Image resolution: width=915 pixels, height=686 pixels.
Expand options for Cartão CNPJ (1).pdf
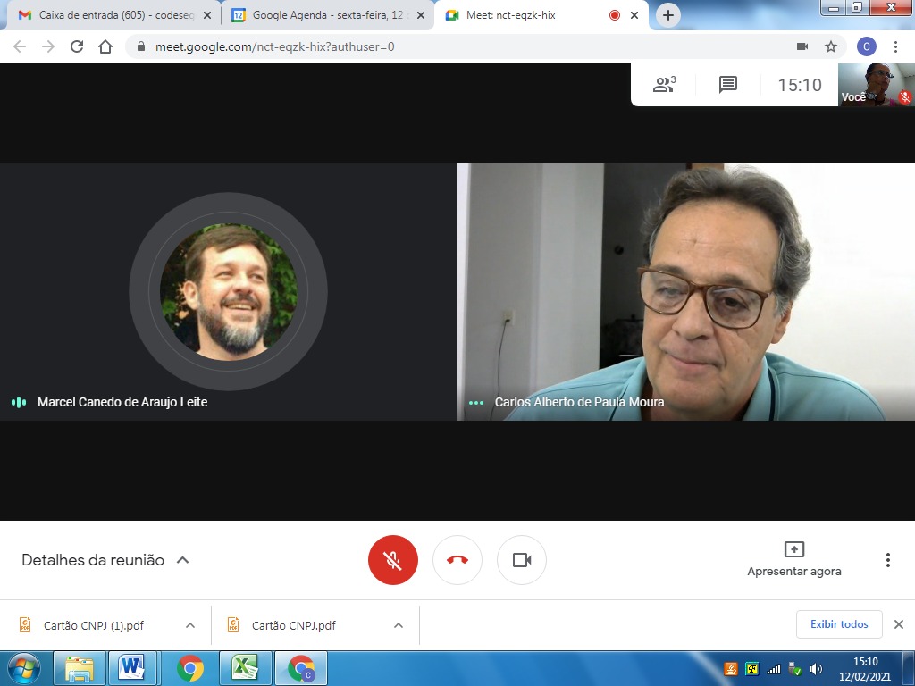[190, 625]
